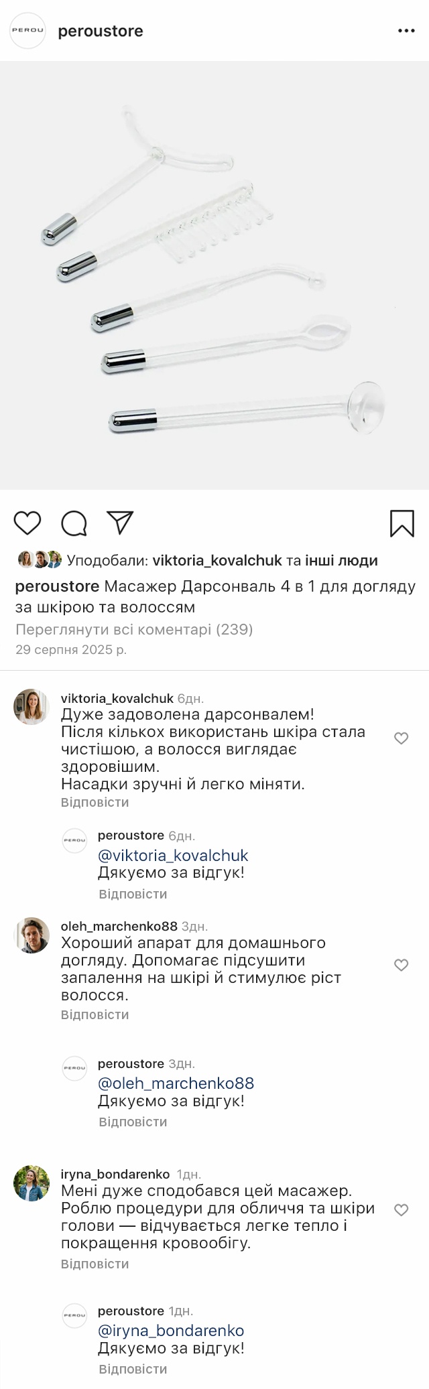This screenshot has width=429, height=1389.
Task: Open the post comment bubble icon
Action: pos(74,523)
